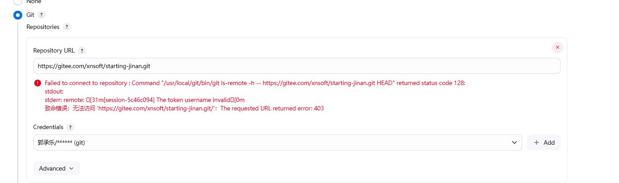Select the Git radio button
Screen dimensions: 619x183
[18, 15]
